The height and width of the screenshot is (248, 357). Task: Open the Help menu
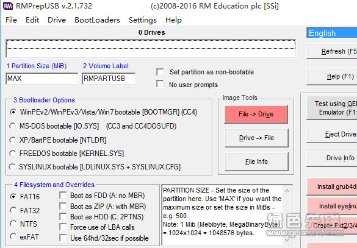(x=173, y=20)
